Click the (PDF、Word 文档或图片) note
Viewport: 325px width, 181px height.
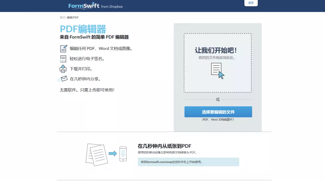coord(218,120)
